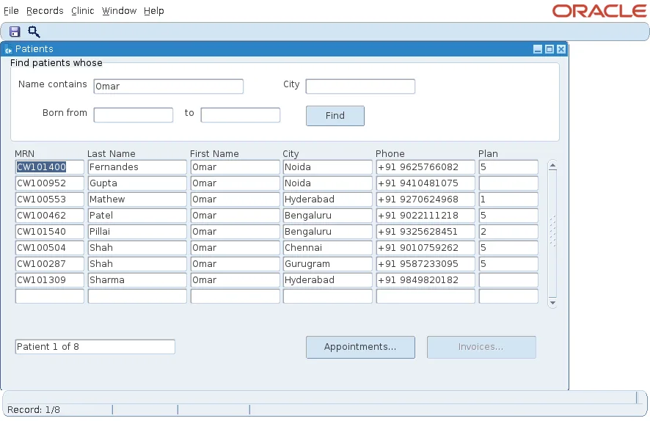Click the Search magnifier toolbar icon
This screenshot has height=421, width=650.
click(34, 32)
